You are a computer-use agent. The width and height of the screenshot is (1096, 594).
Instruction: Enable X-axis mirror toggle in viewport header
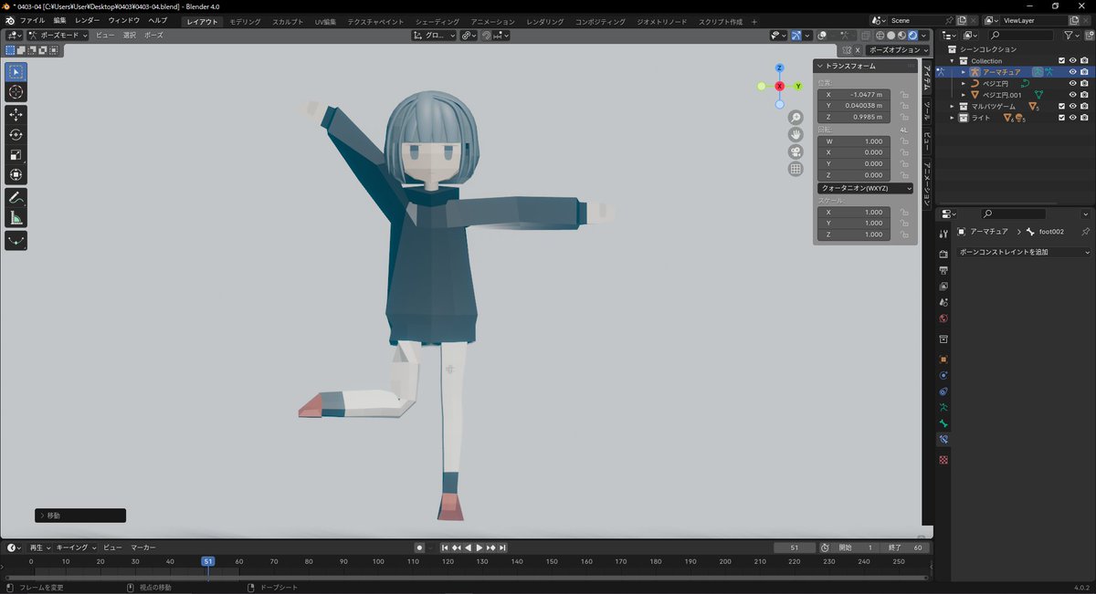tap(845, 35)
